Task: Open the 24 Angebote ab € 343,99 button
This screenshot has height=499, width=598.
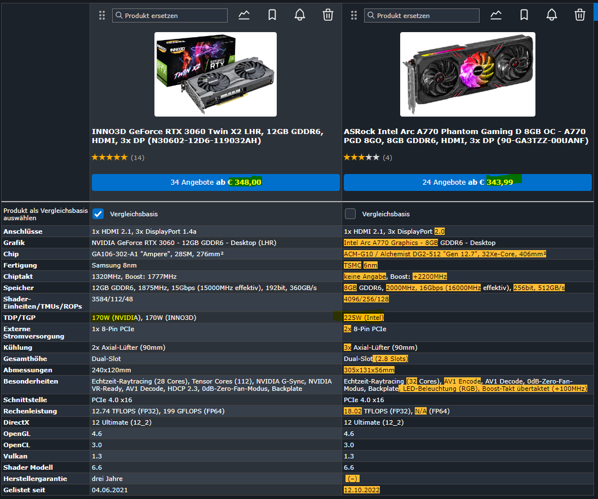Action: coord(468,182)
